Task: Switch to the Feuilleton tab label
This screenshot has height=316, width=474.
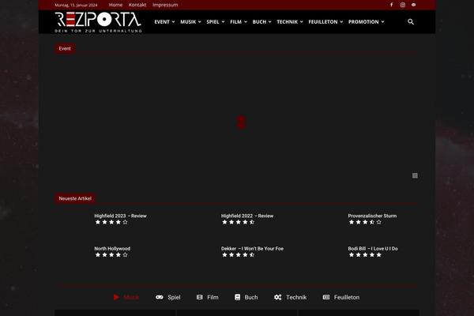Action: pos(347,297)
